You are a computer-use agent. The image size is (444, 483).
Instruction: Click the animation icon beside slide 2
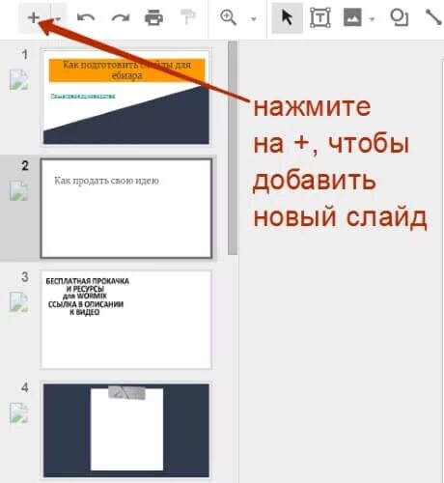(x=18, y=190)
